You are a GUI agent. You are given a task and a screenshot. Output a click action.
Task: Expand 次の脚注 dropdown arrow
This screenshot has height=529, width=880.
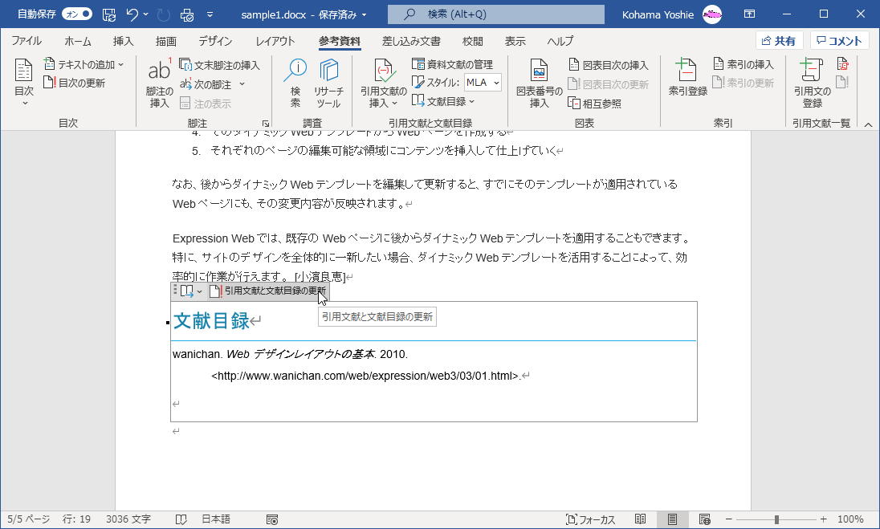tap(242, 84)
